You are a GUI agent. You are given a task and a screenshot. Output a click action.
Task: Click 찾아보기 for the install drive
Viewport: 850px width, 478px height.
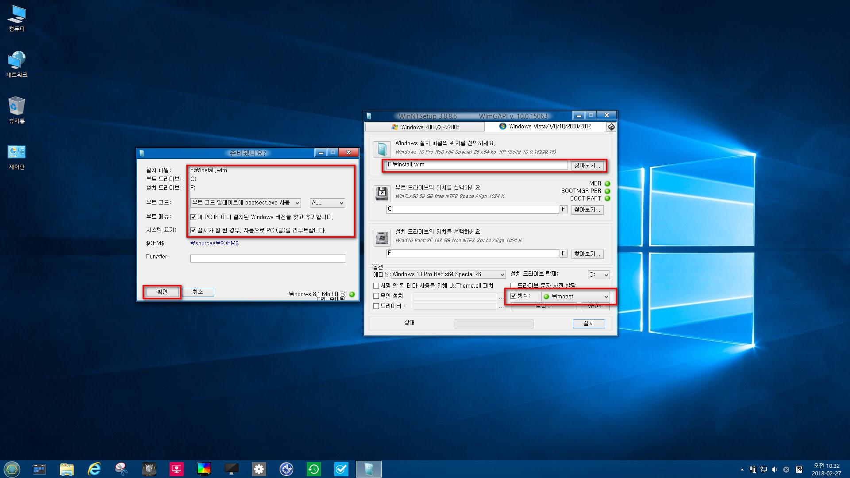coord(587,254)
